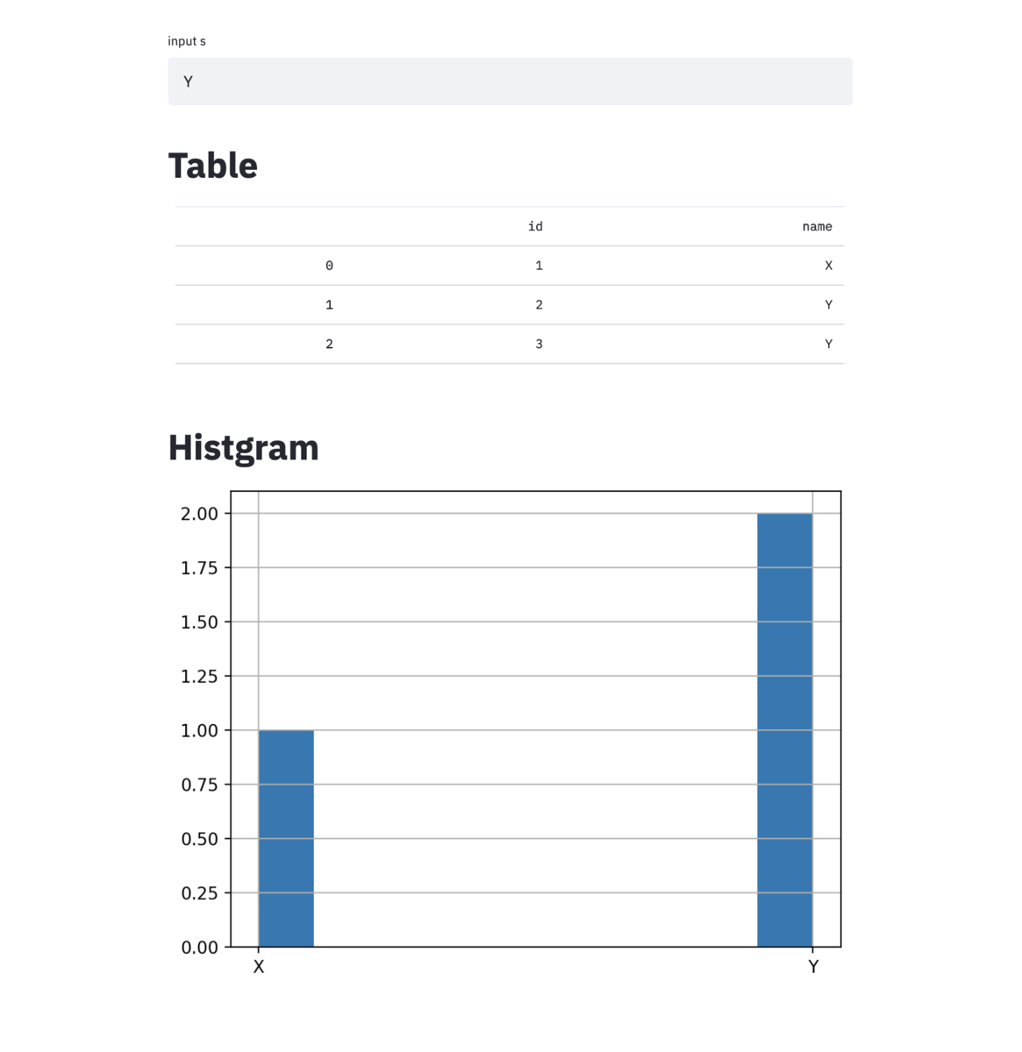This screenshot has width=1022, height=1052.
Task: Click the blue Y histogram bar
Action: [784, 729]
